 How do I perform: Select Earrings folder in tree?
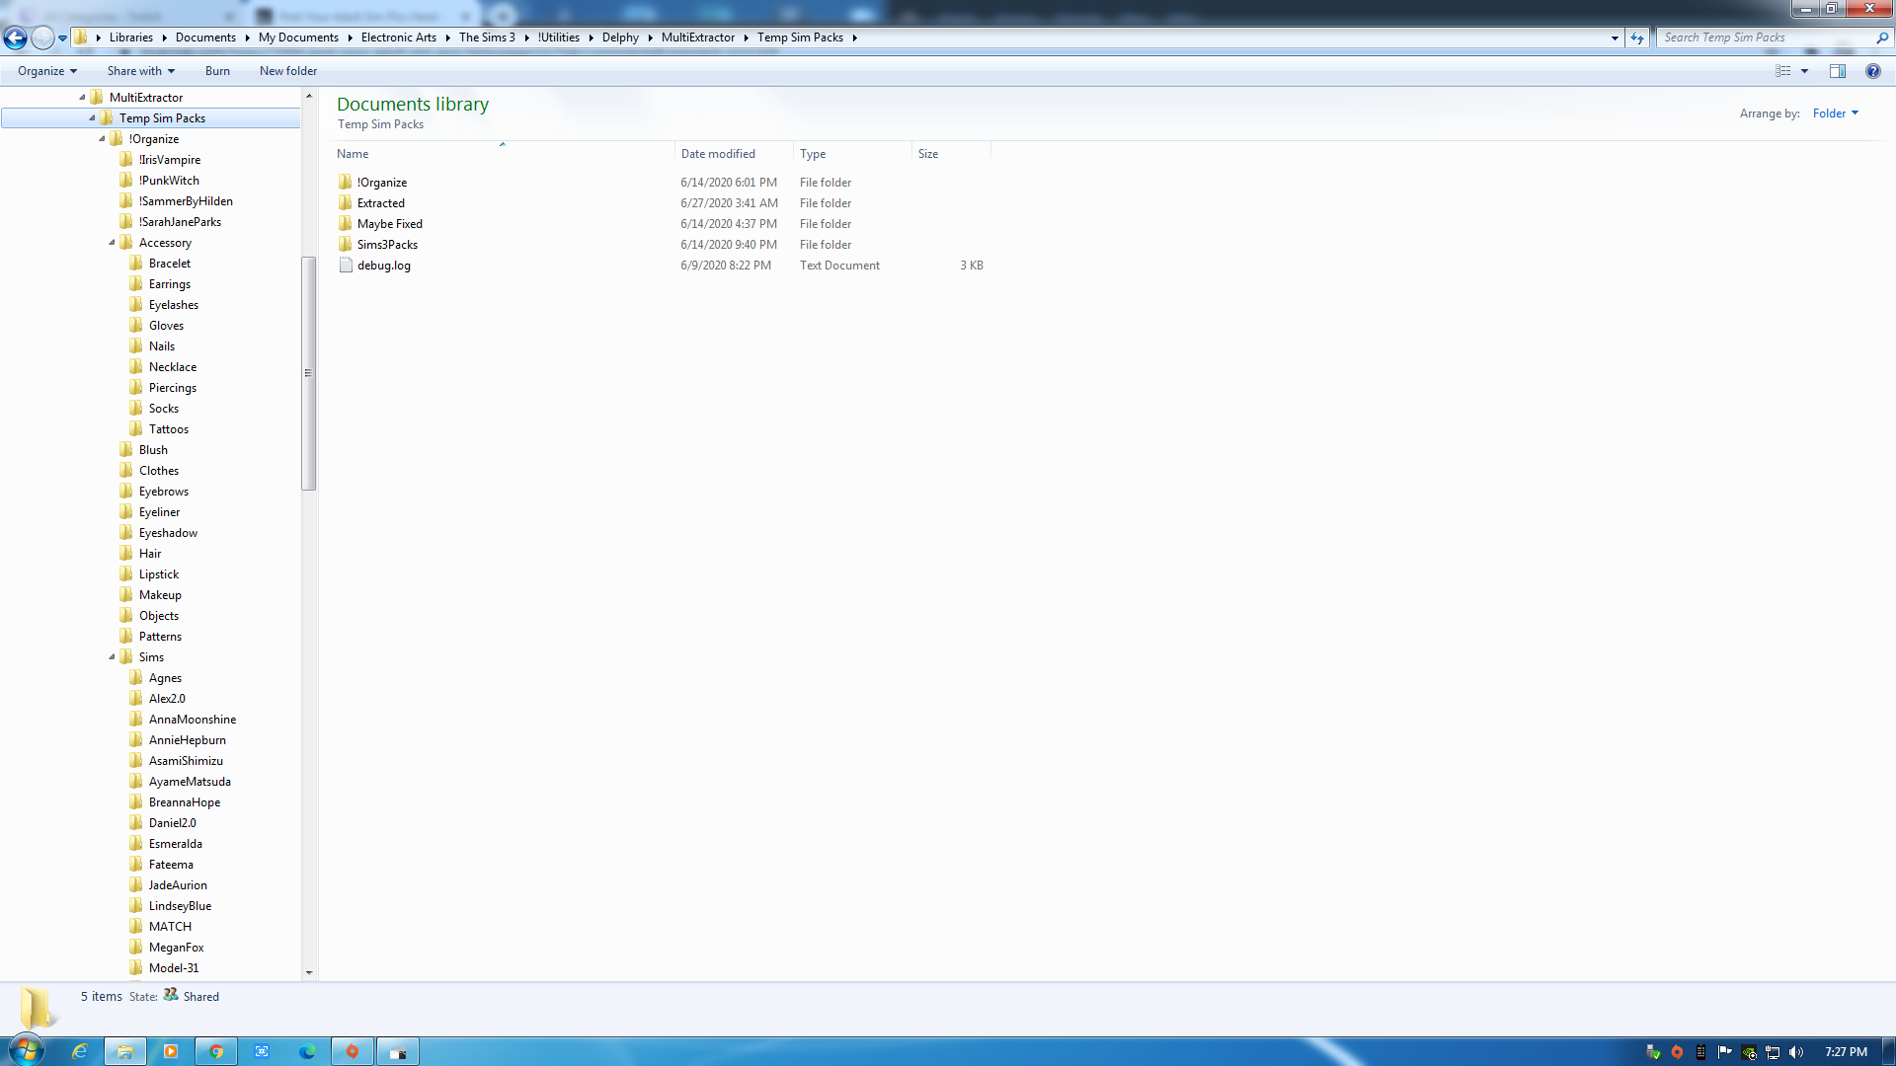tap(170, 284)
